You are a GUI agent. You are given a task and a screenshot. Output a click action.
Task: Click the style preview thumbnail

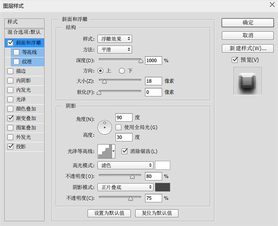[x=248, y=81]
